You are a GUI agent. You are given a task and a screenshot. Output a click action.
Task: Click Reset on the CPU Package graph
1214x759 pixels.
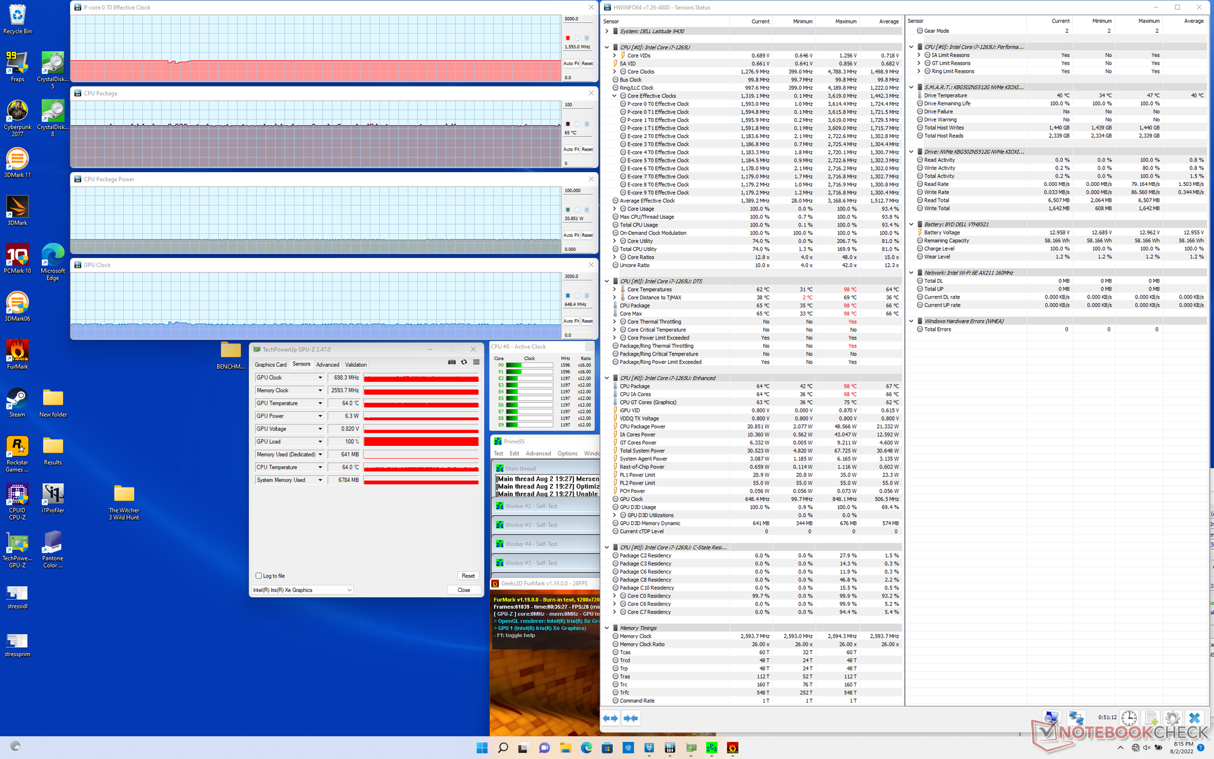(x=587, y=149)
